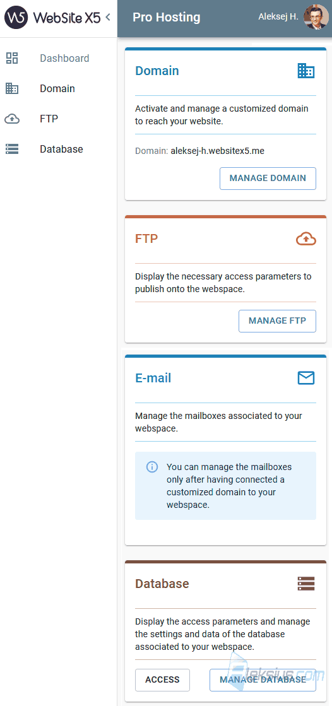The image size is (332, 706).
Task: Click the WebSite X5 logo icon
Action: click(x=16, y=18)
